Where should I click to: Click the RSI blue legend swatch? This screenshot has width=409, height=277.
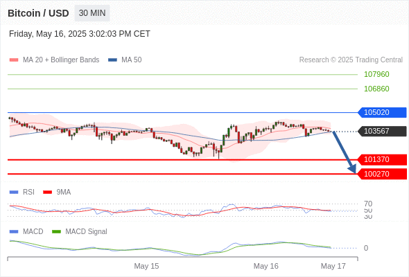pyautogui.click(x=14, y=193)
